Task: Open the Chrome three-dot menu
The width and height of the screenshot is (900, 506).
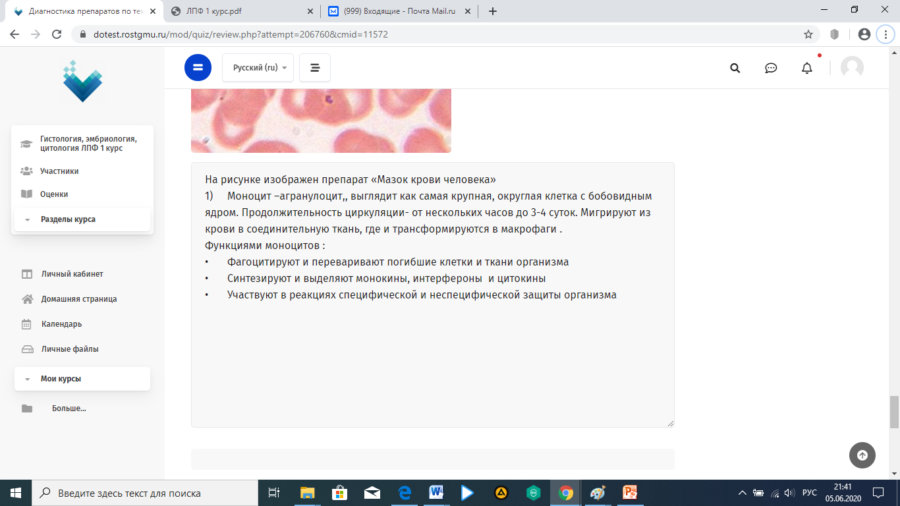Action: point(885,34)
